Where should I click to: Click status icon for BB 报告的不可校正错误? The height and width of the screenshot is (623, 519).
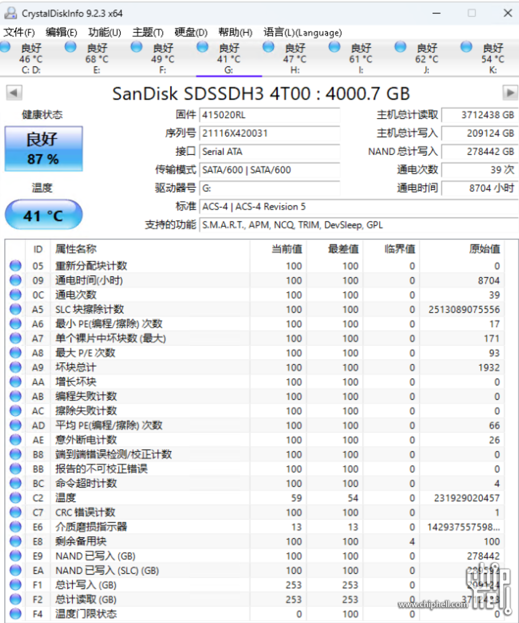click(x=15, y=468)
